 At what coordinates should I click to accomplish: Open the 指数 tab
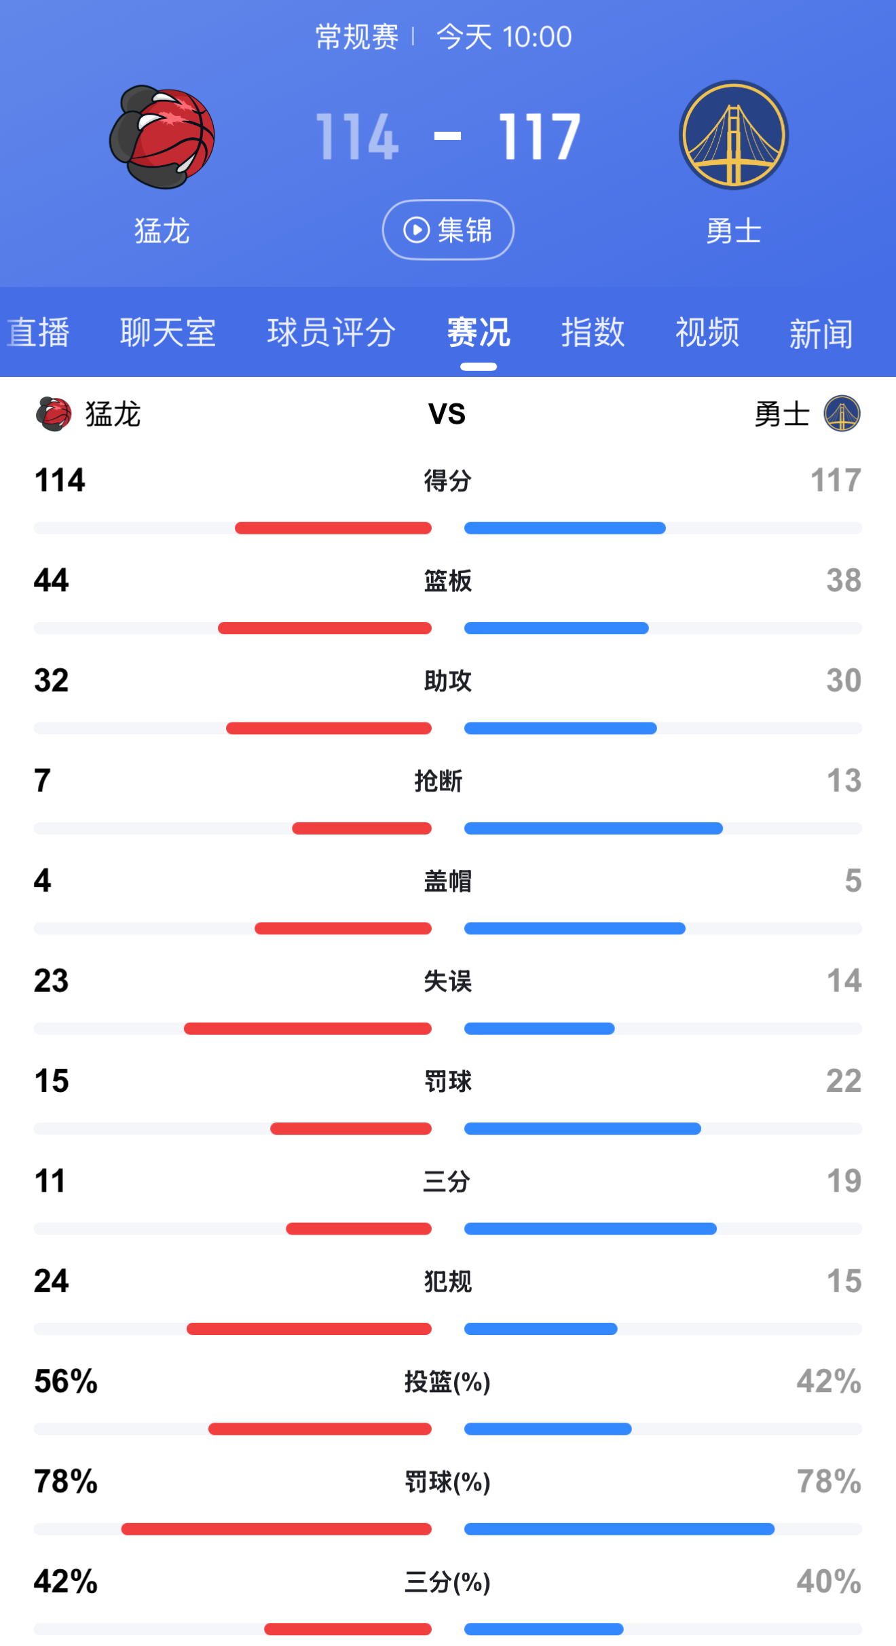592,333
